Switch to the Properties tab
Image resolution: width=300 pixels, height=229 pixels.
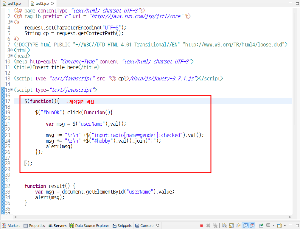(34, 225)
